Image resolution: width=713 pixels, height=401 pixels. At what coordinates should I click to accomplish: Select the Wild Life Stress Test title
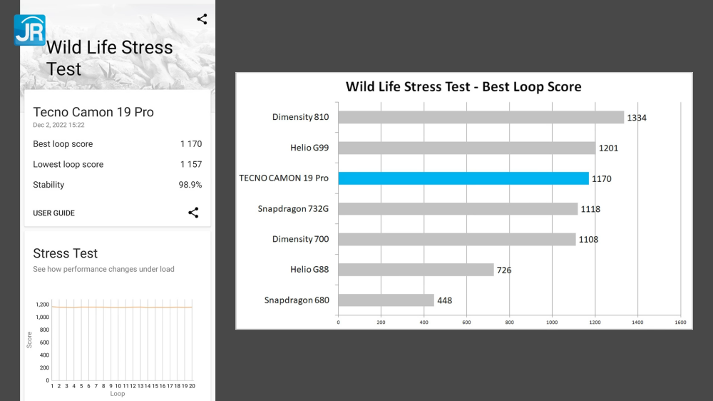[109, 59]
